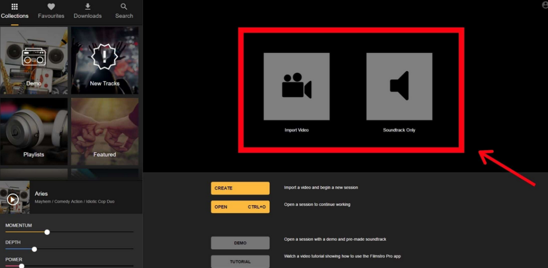548x268 pixels.
Task: Click the MOMENTUM slider handle
Action: pyautogui.click(x=47, y=232)
